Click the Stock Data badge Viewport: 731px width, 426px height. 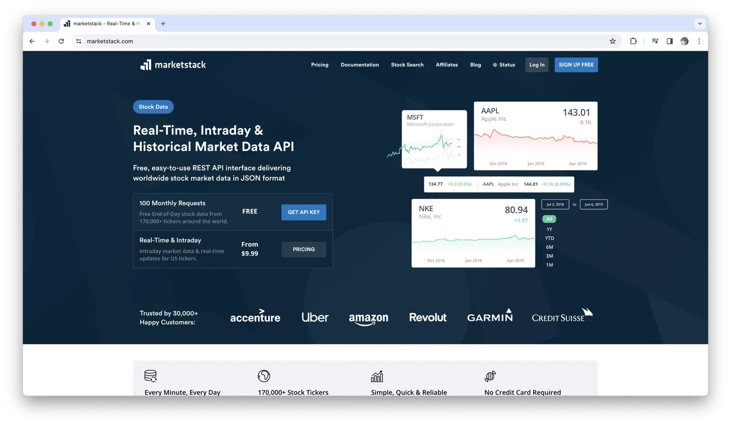pos(153,107)
